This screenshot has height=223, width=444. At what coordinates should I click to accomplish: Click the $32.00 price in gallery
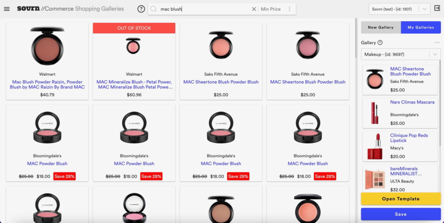(x=397, y=190)
